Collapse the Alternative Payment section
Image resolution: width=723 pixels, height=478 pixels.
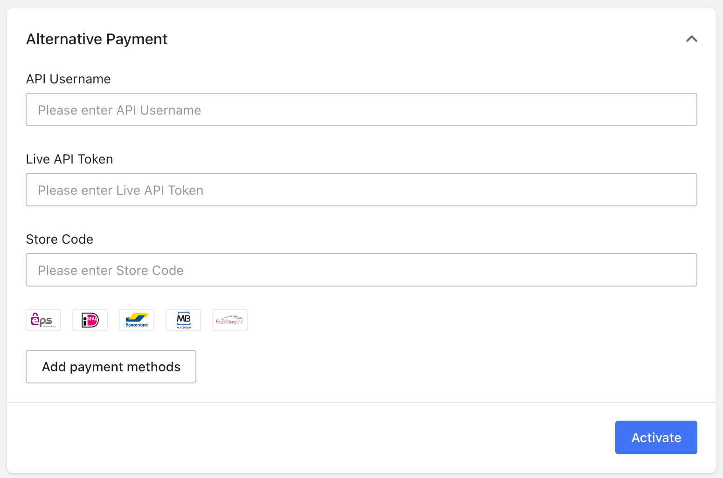tap(691, 39)
